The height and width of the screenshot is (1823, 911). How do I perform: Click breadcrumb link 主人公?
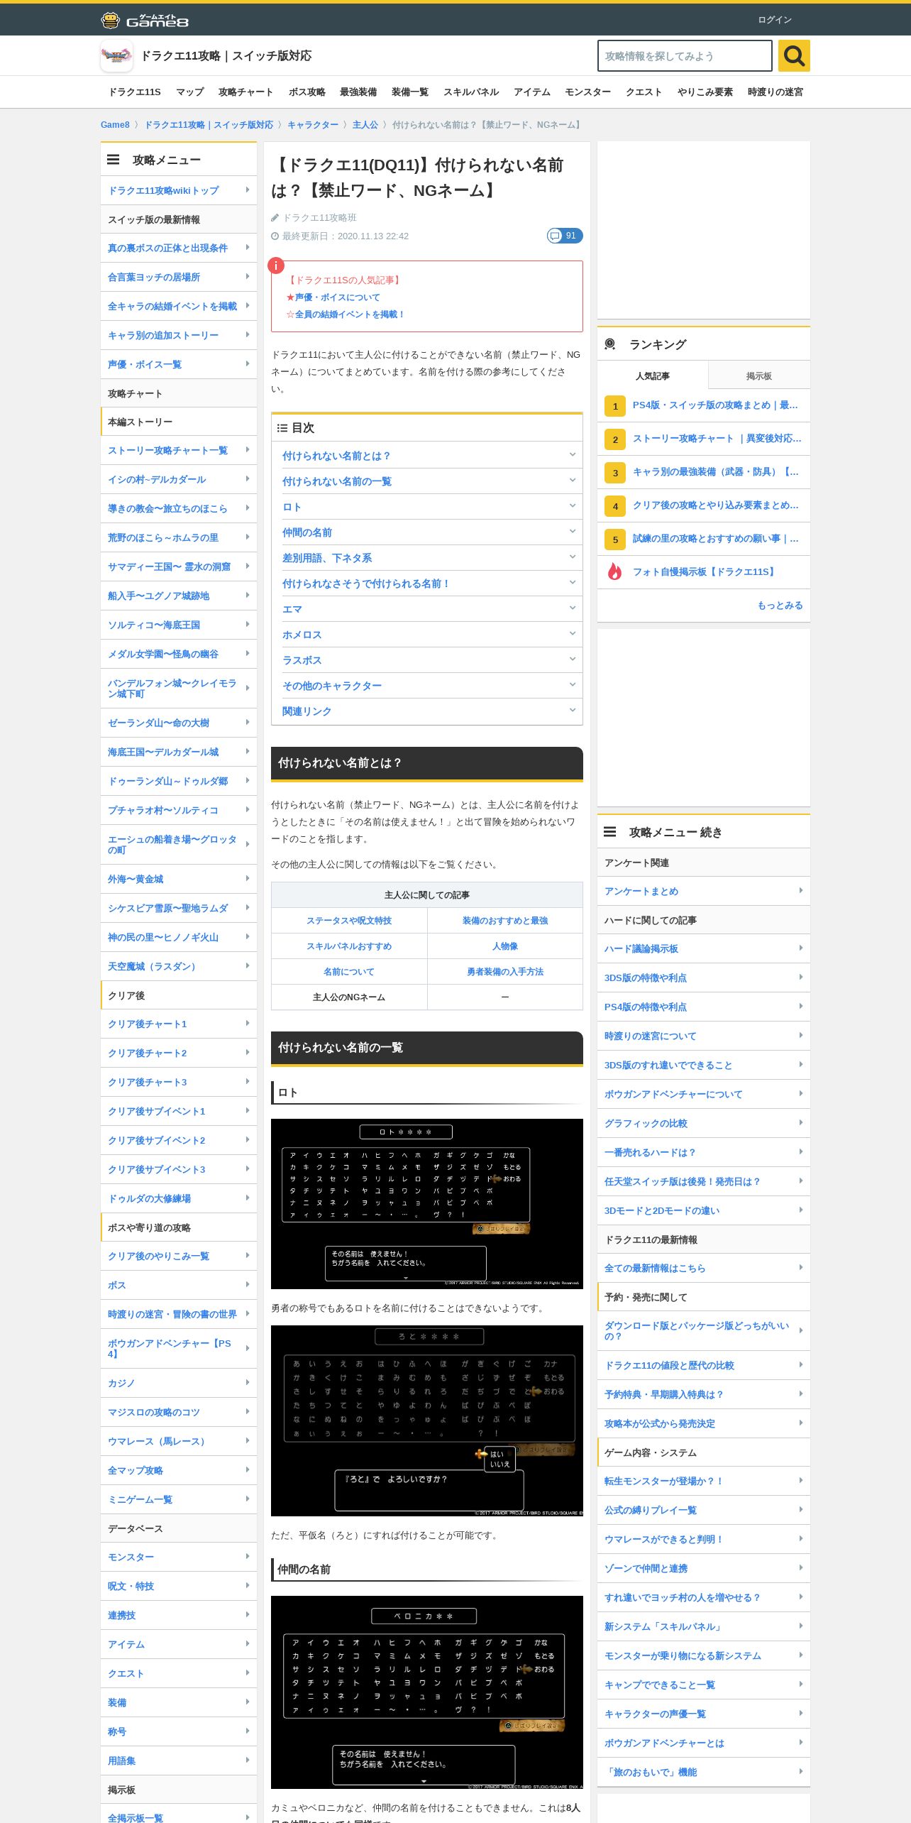click(365, 125)
